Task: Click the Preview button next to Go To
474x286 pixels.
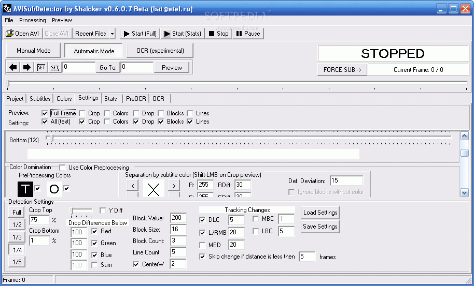Action: pos(172,68)
